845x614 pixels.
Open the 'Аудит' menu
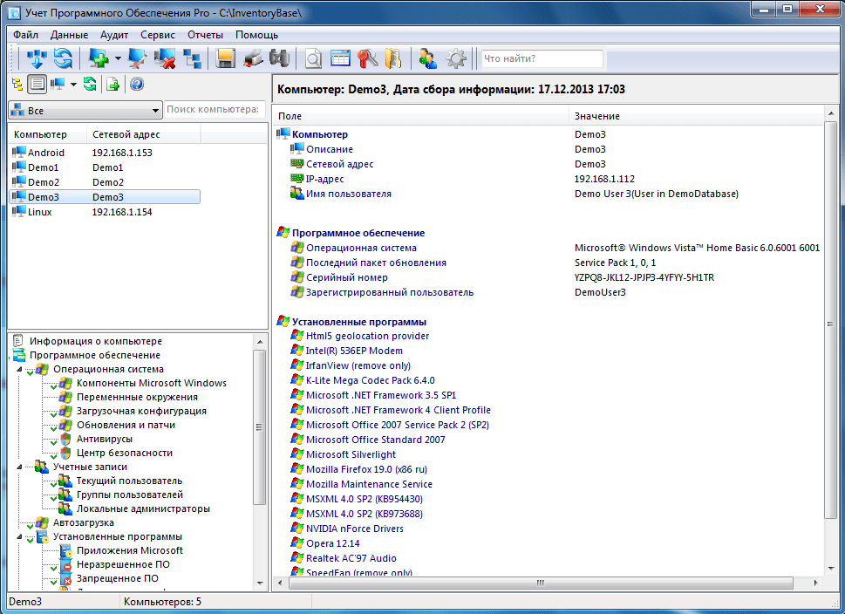point(113,35)
